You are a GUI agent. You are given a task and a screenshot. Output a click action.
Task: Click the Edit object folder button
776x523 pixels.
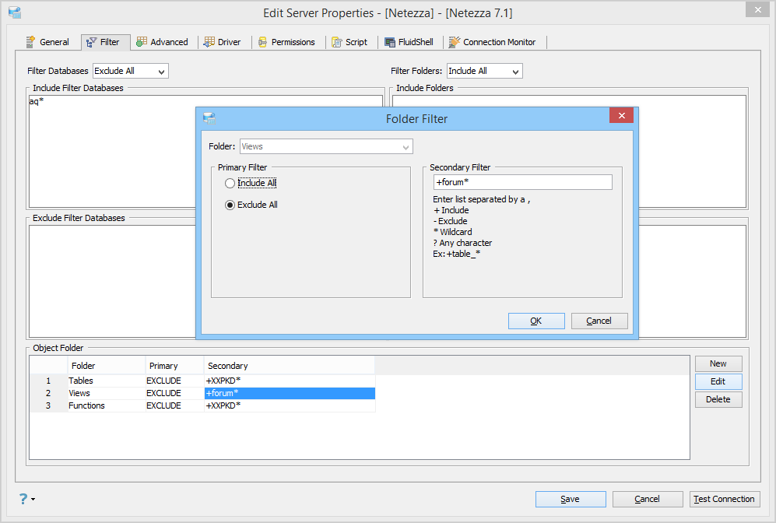click(718, 381)
